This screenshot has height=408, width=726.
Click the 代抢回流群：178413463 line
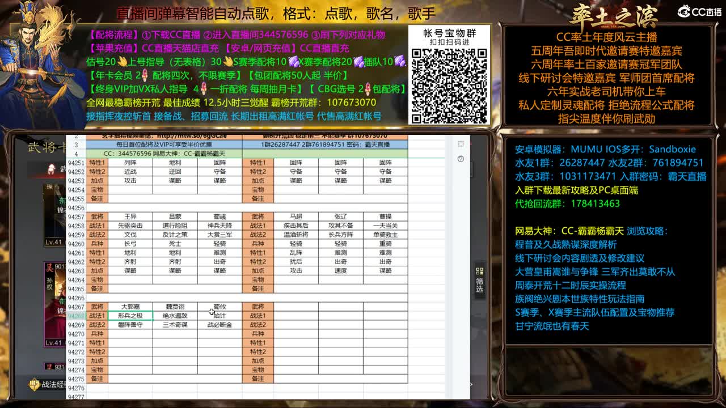point(568,203)
